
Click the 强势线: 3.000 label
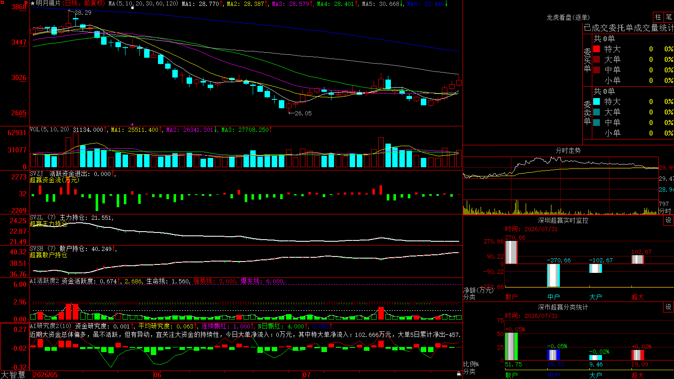pyautogui.click(x=215, y=281)
